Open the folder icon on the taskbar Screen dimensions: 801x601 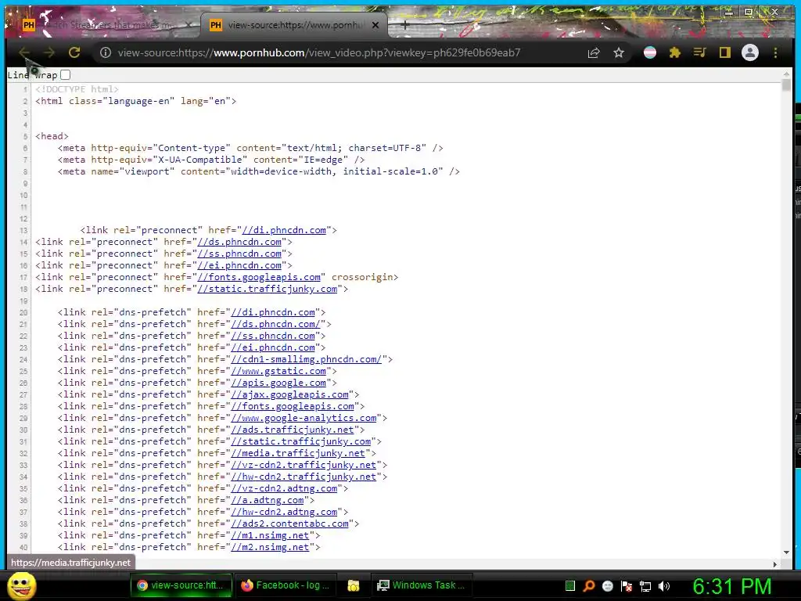(353, 585)
